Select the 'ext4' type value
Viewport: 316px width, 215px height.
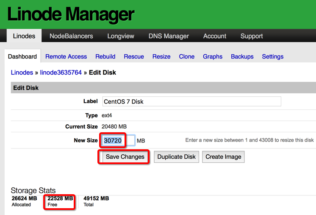107,115
